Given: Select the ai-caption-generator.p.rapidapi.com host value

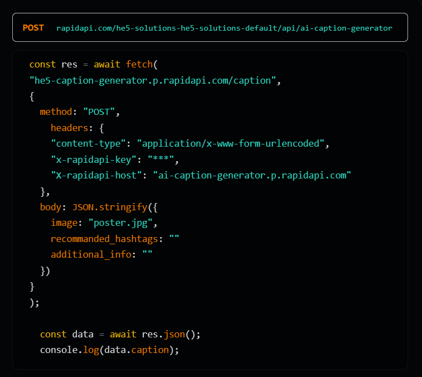Looking at the screenshot, I should click(252, 175).
